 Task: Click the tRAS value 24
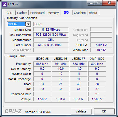point(42,84)
